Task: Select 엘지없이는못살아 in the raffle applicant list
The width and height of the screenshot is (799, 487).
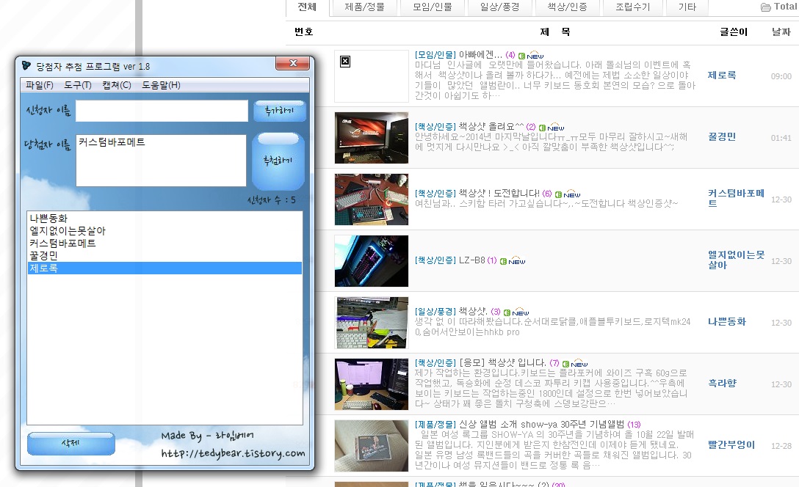Action: 164,230
